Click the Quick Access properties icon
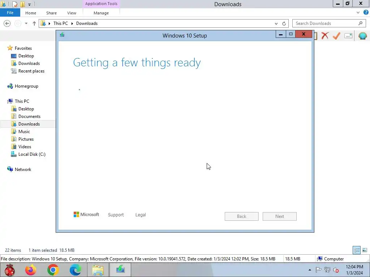The image size is (370, 277). pyautogui.click(x=14, y=4)
